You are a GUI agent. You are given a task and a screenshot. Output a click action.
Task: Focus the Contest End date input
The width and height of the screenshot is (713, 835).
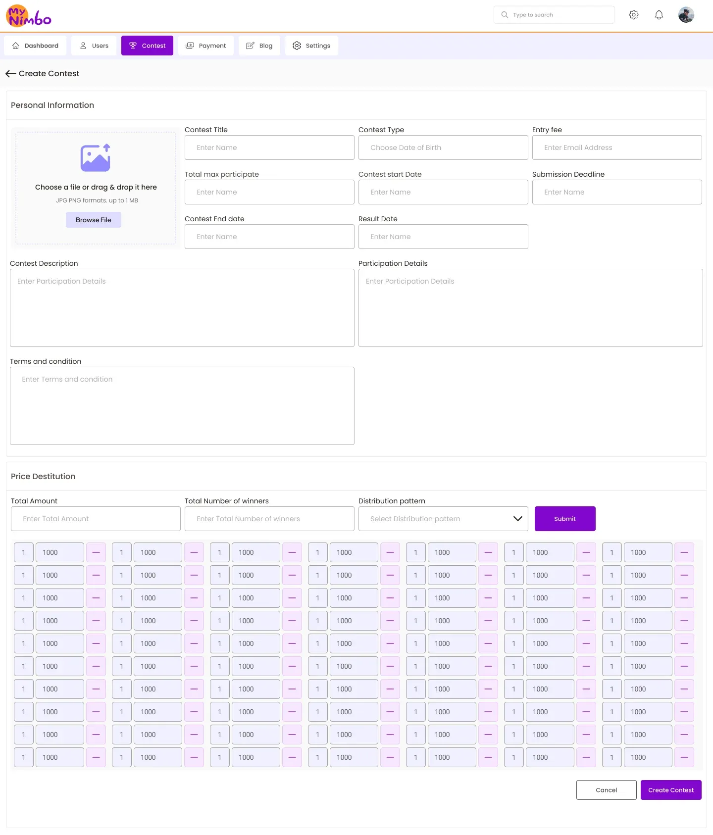pyautogui.click(x=269, y=237)
